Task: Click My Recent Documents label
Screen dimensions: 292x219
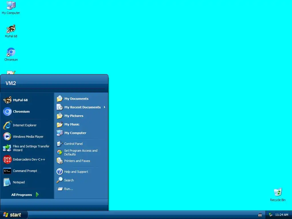Action: [x=82, y=107]
